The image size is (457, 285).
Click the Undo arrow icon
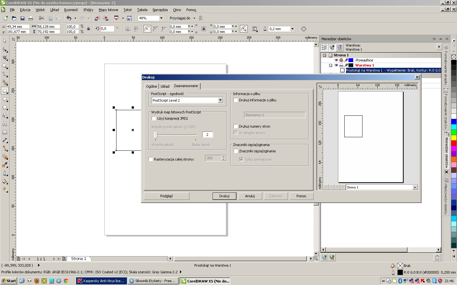click(x=69, y=18)
